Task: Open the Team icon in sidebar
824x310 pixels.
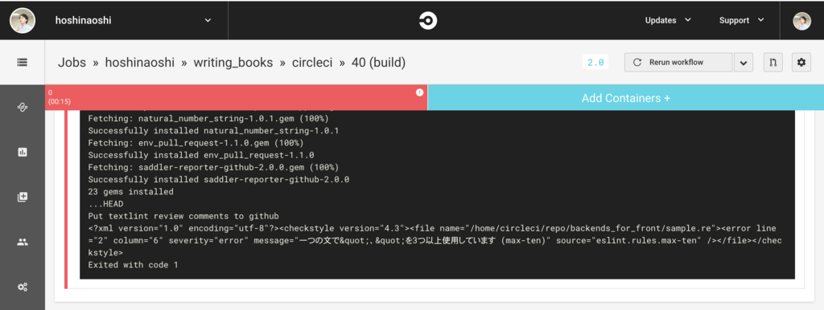Action: click(x=22, y=243)
